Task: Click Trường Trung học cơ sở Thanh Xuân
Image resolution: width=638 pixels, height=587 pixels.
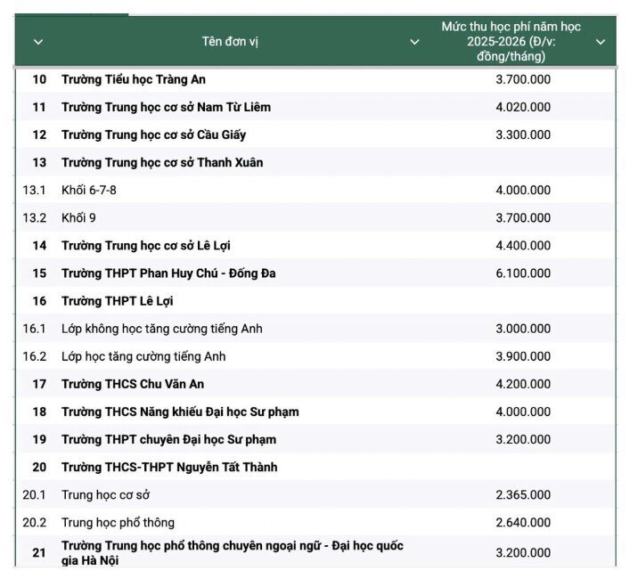Action: point(162,162)
